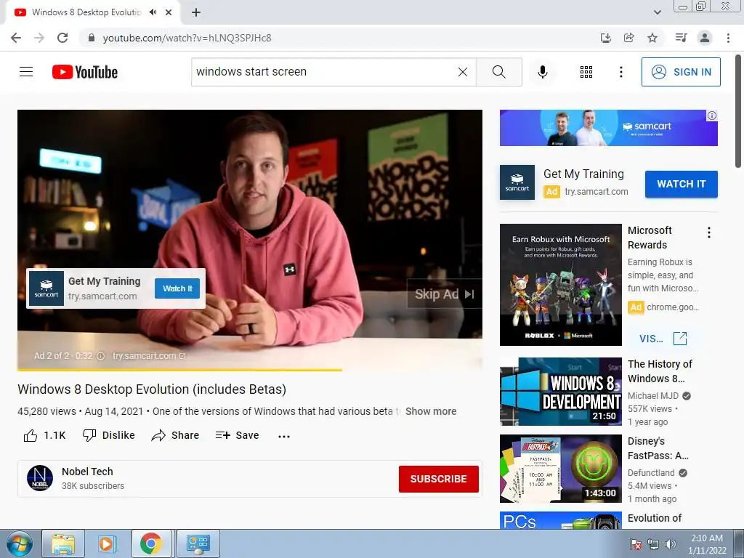Bookmark this page with the star icon
This screenshot has width=744, height=558.
tap(652, 38)
